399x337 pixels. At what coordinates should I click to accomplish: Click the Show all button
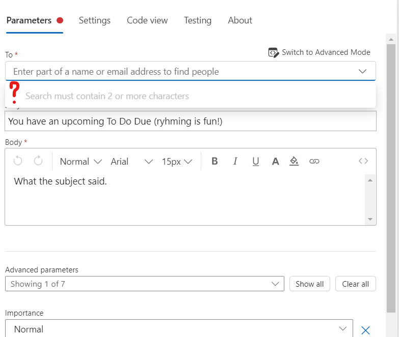coord(310,284)
